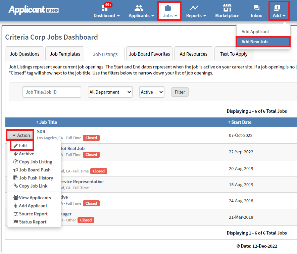Screen dimensions: 297x254
Task: Expand the All Department dropdown
Action: (x=110, y=92)
